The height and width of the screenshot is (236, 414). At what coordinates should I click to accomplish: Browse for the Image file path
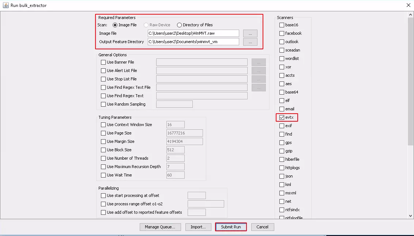[x=250, y=34]
